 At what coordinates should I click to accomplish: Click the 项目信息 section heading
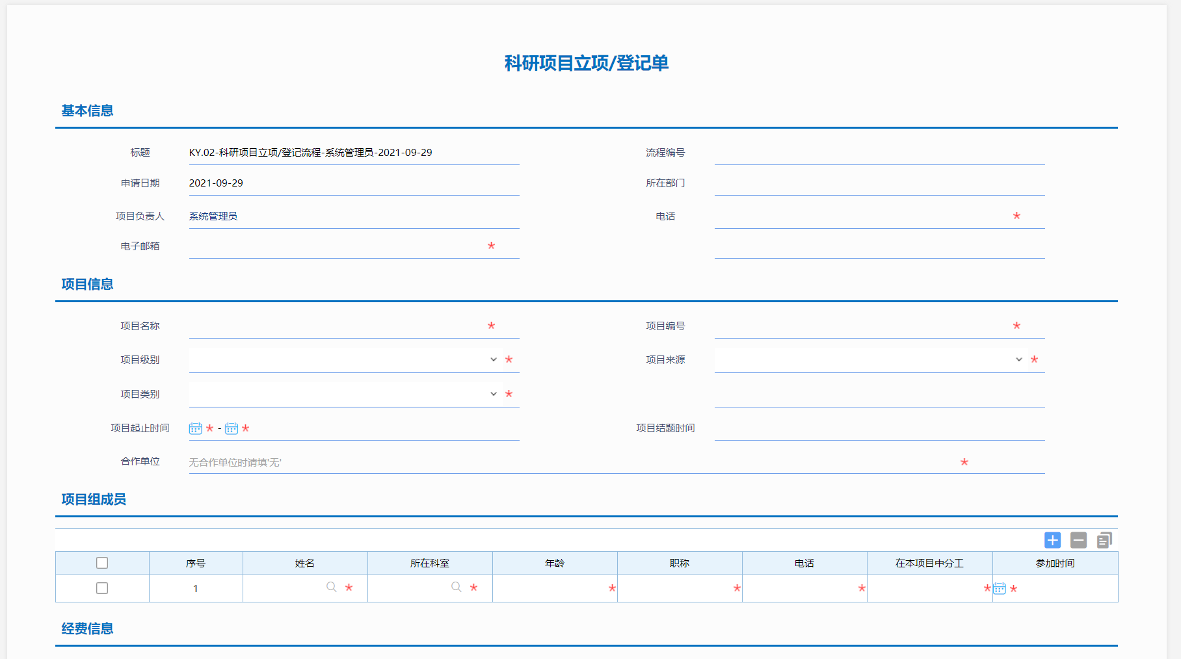(87, 284)
